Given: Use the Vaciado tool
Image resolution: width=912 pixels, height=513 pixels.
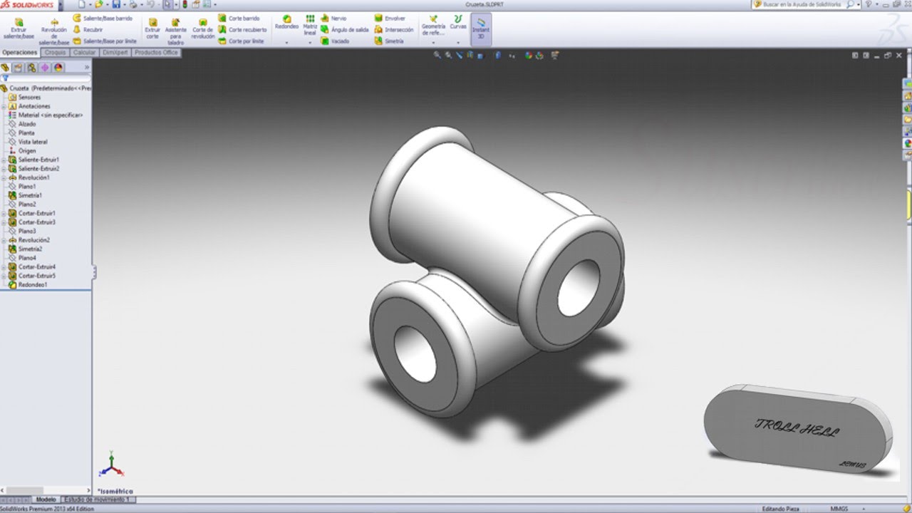Looking at the screenshot, I should click(335, 41).
